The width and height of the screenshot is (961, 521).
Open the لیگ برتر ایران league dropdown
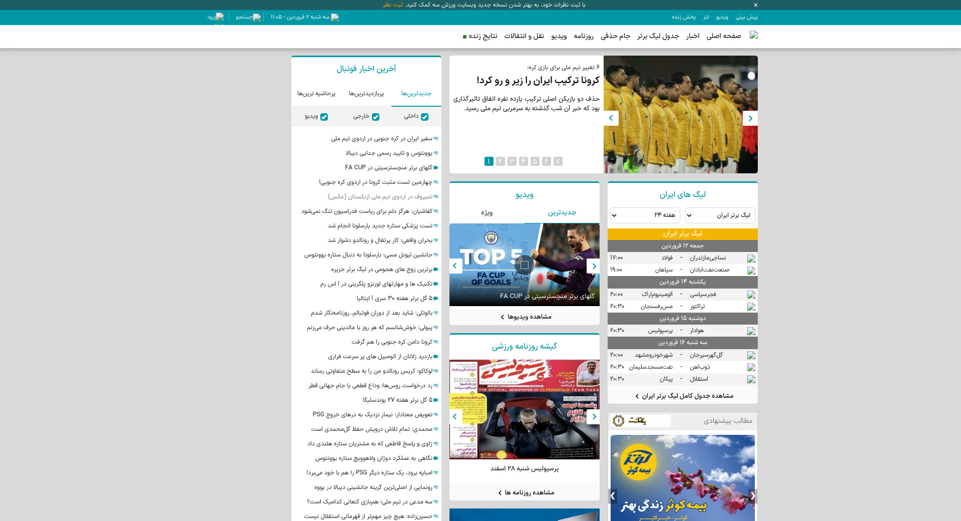720,215
